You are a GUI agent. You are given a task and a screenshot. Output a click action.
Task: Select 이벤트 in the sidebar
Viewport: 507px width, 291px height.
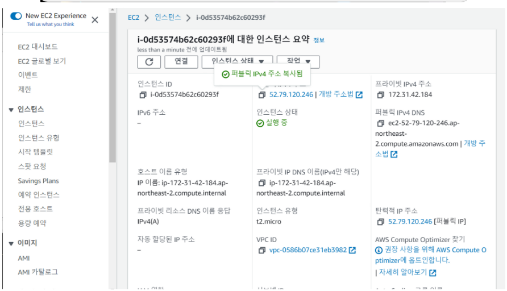coord(28,75)
